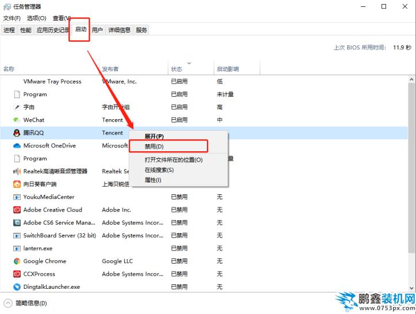Screen dimensions: 416x314
Task: Click the YoukuMediaCenter row icon
Action: [x=17, y=197]
